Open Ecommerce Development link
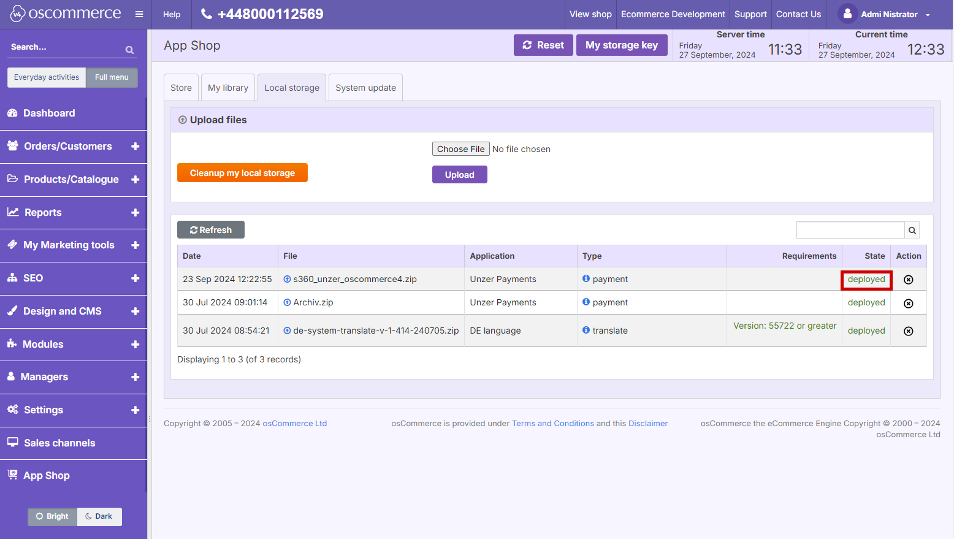Image resolution: width=954 pixels, height=539 pixels. (673, 14)
